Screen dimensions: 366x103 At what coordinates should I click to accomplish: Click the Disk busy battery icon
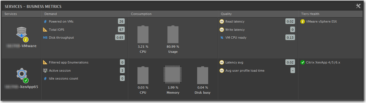tap(203, 75)
